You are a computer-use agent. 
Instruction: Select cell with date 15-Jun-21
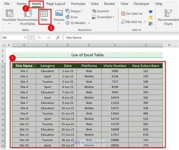[x=68, y=124]
